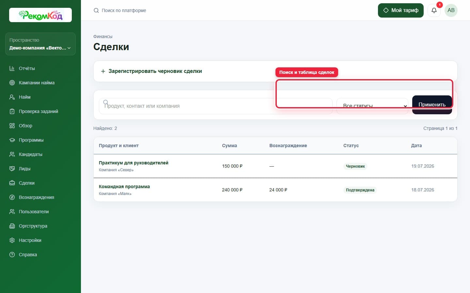The image size is (470, 293).
Task: Click the Вознаграждения ruble icon
Action: 12,197
